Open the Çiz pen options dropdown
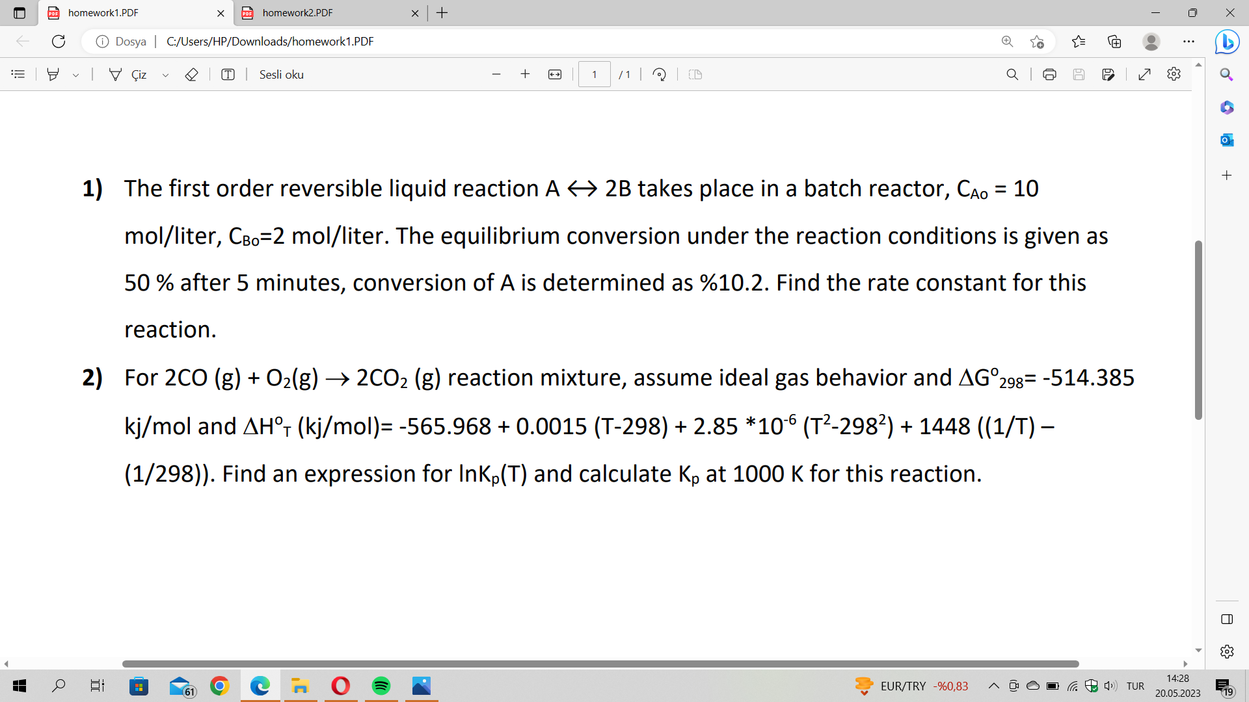This screenshot has height=702, width=1249. 165,74
